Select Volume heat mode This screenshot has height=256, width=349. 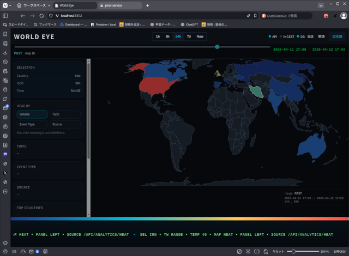(32, 114)
